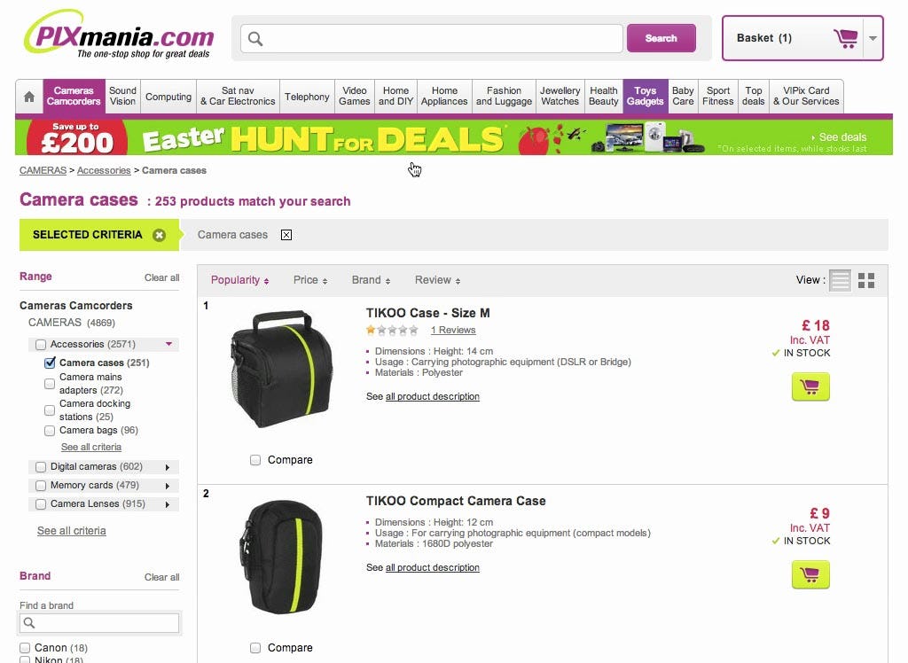Click the home icon in navigation bar
908x663 pixels.
click(29, 97)
